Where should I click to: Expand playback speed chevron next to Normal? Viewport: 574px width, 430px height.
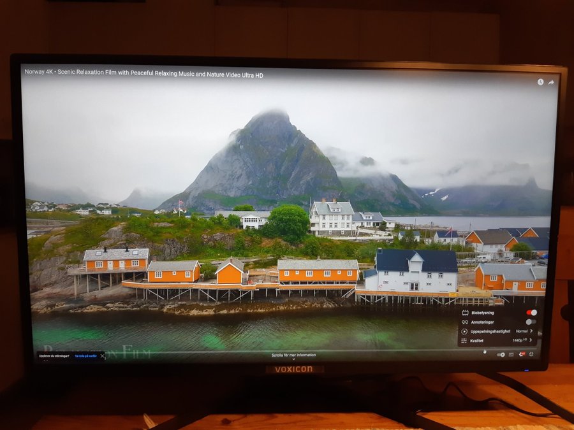[x=531, y=331]
